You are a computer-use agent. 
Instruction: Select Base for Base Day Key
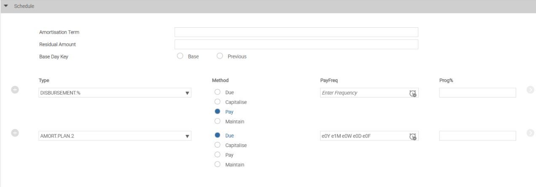click(180, 56)
